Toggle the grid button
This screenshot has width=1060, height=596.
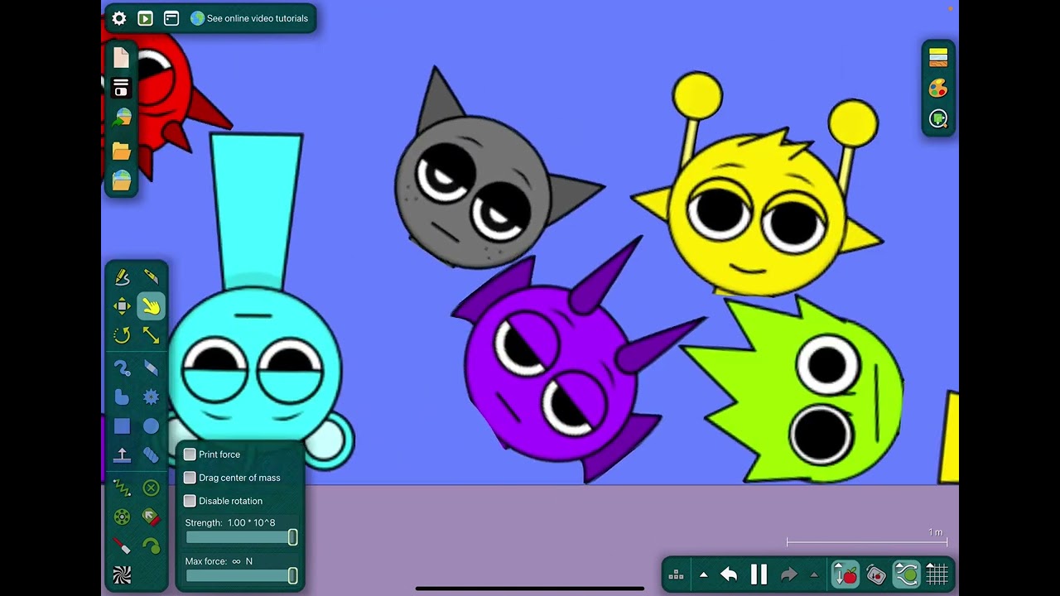click(x=937, y=574)
